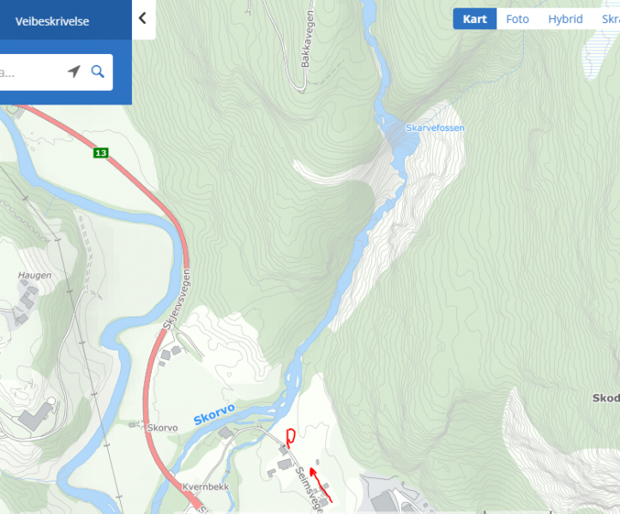Click the Seimsvegen road label
The height and width of the screenshot is (514, 620).
click(310, 489)
